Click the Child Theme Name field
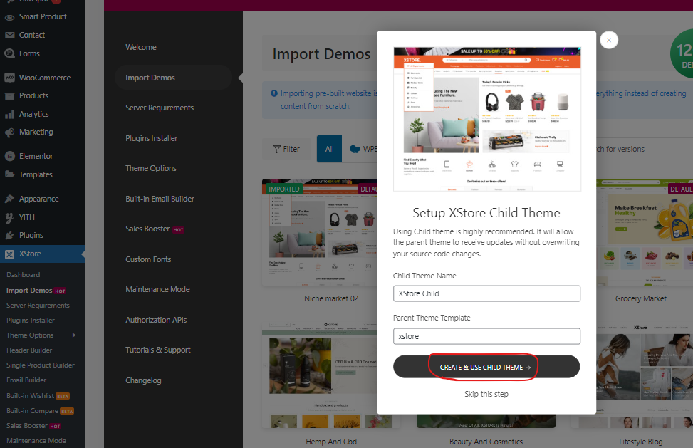Screen dimensions: 693x448 (x=486, y=293)
